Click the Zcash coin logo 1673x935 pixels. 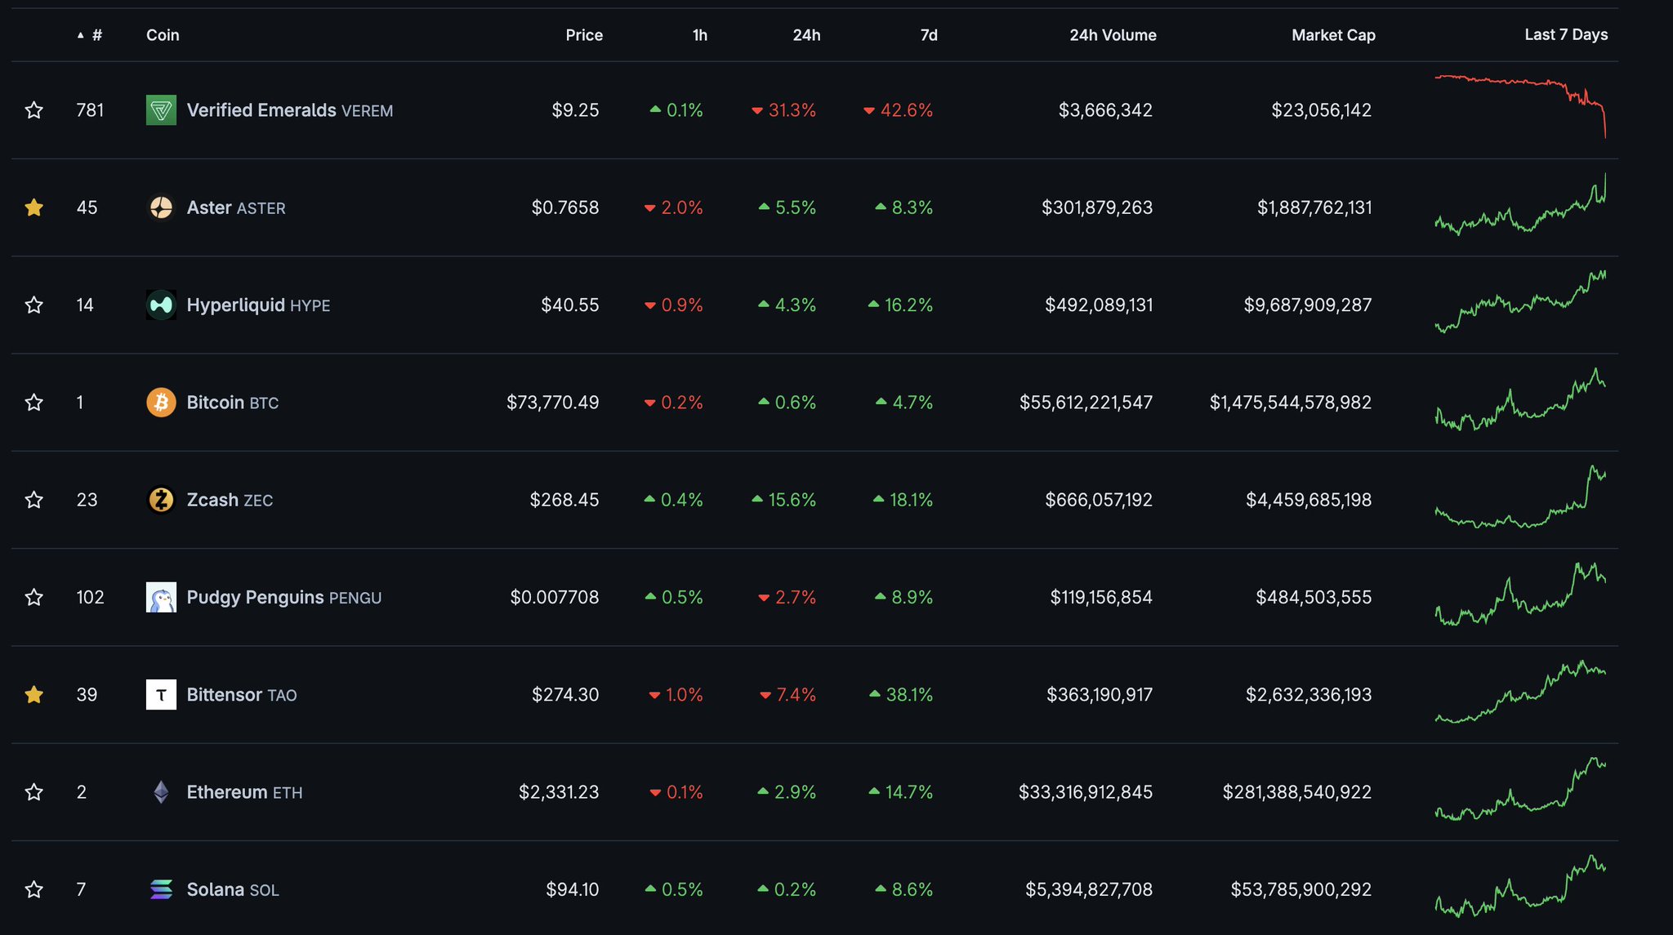[x=161, y=500]
